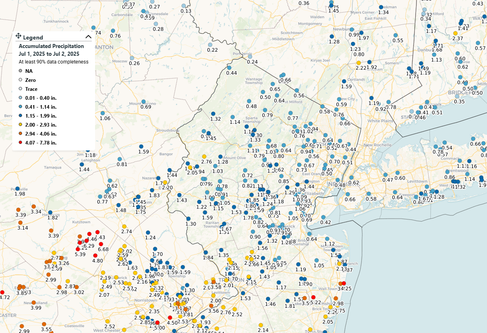Click the orange station marker reading 3.55

tap(44, 324)
